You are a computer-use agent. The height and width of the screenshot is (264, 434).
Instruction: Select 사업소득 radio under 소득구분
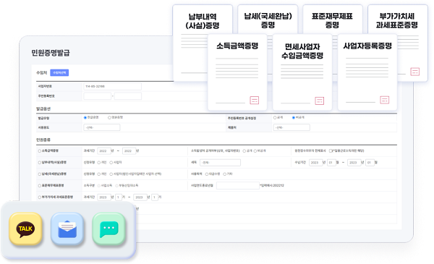click(x=99, y=186)
